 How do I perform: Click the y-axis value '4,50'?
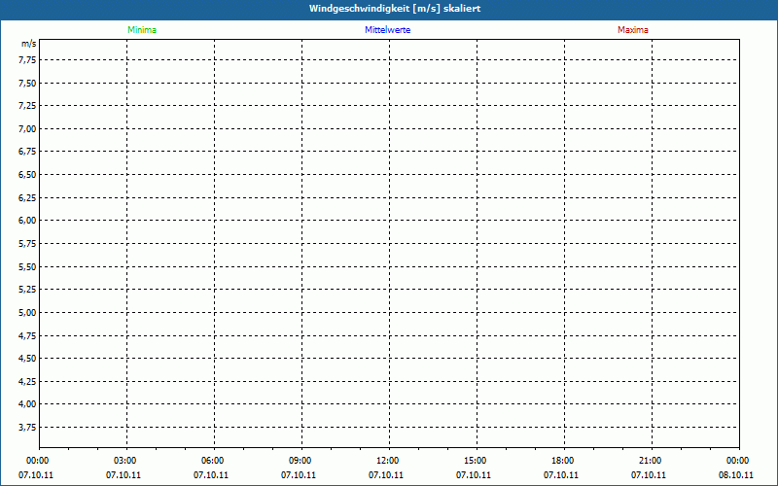[27, 359]
